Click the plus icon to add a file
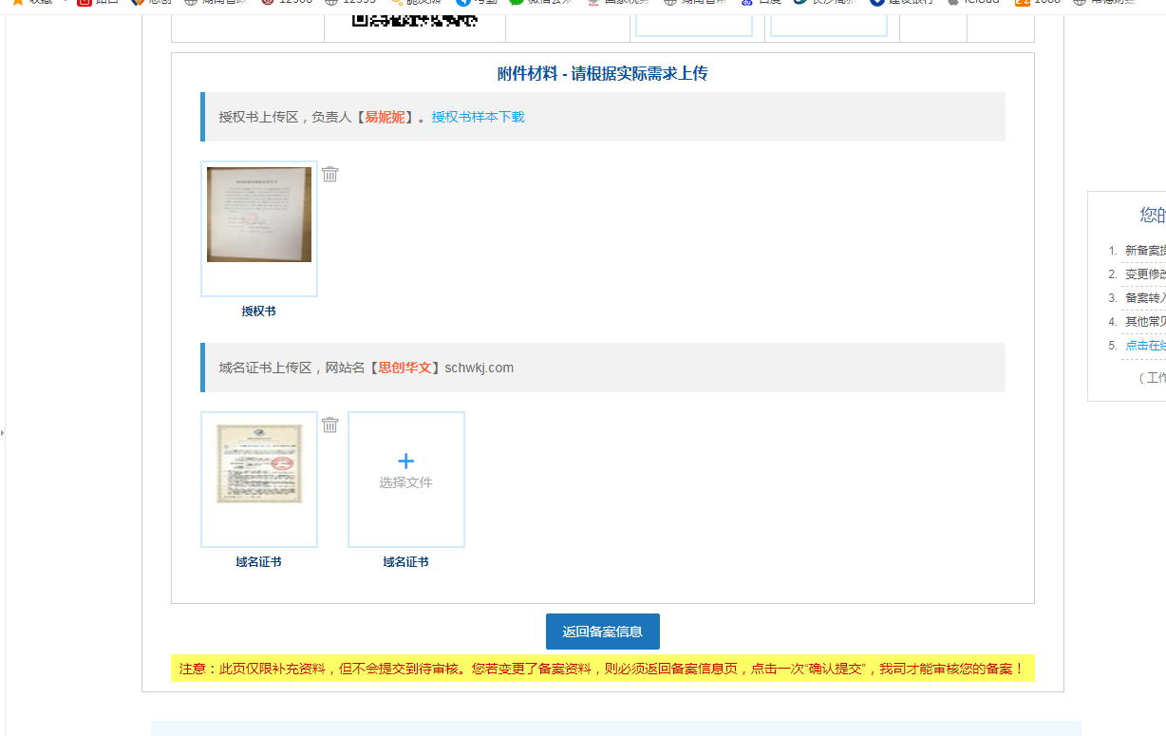 405,461
